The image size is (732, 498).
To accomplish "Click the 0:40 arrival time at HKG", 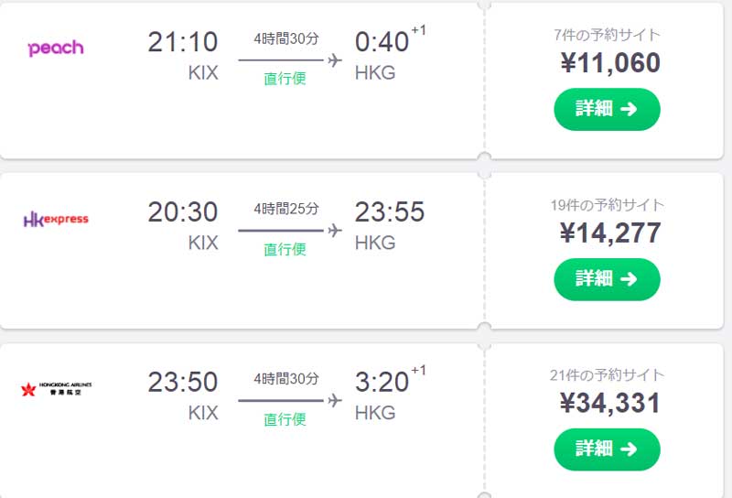I will click(381, 42).
